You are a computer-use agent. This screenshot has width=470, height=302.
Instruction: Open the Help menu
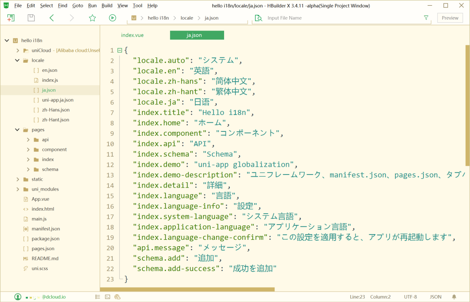(x=152, y=5)
